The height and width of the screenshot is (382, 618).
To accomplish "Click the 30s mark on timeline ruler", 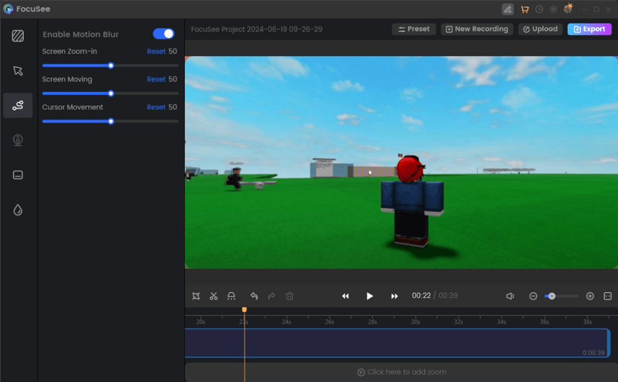I will [415, 321].
